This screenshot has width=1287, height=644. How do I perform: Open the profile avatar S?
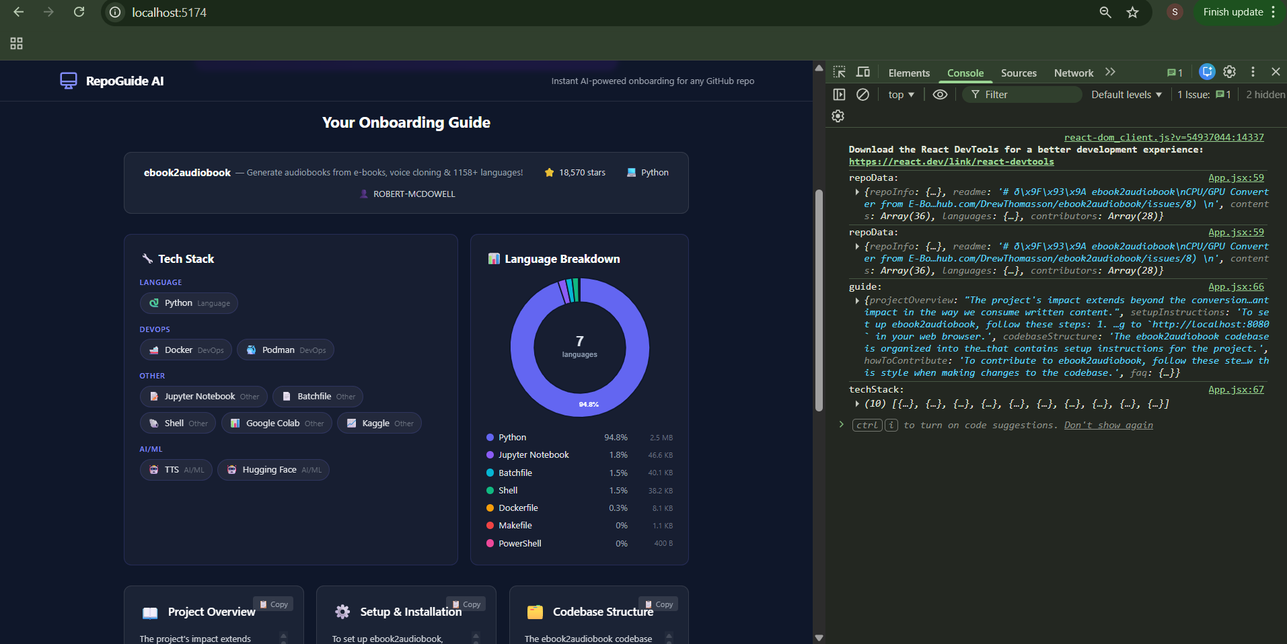click(1175, 12)
